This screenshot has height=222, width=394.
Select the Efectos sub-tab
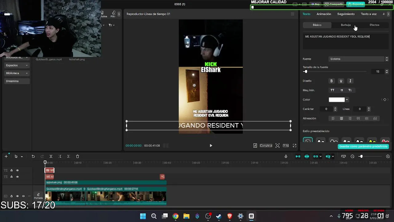pyautogui.click(x=375, y=25)
